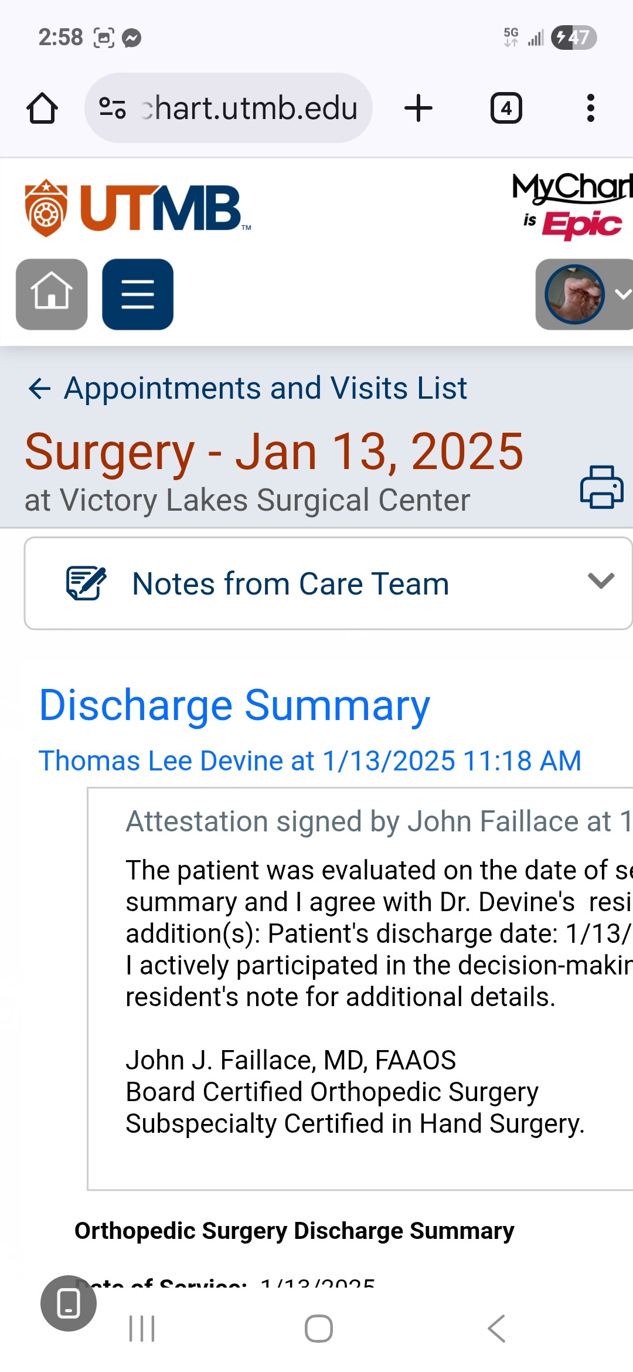Open Android recent apps button
Screen dimensions: 633x1372
(142, 1329)
